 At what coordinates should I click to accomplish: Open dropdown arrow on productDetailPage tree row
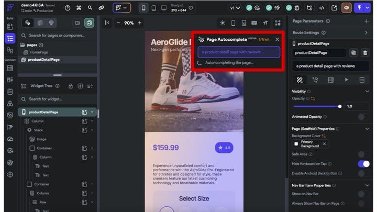click(x=92, y=112)
